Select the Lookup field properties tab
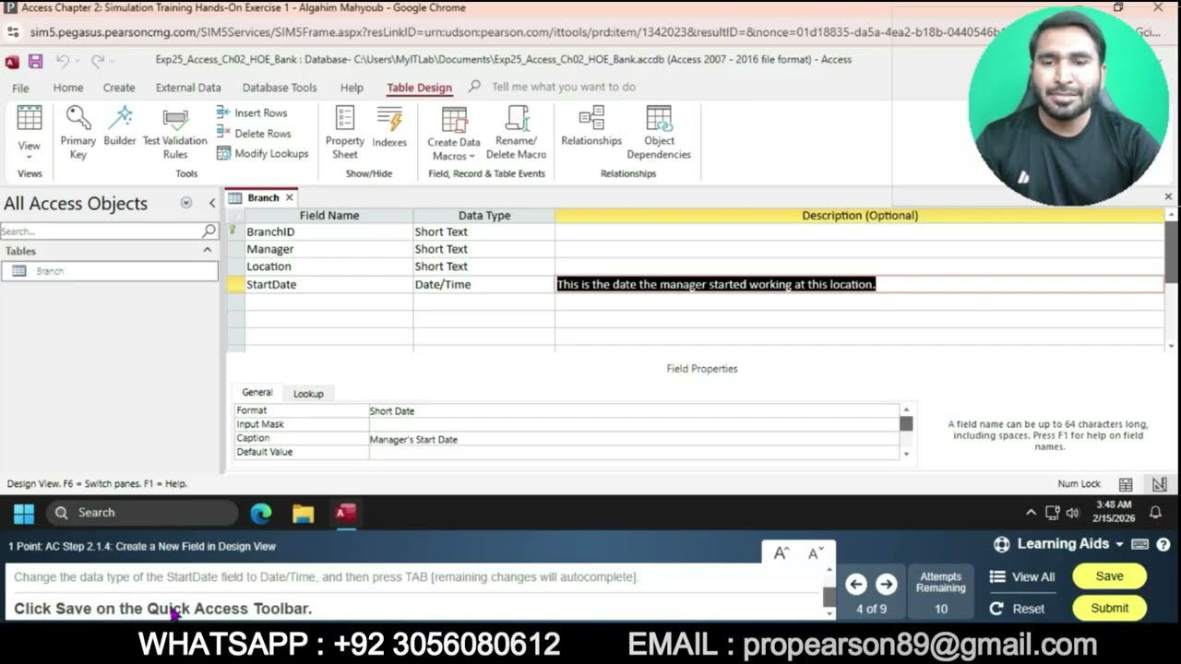 [308, 393]
